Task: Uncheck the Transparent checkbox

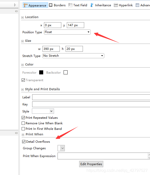Action: (23, 80)
